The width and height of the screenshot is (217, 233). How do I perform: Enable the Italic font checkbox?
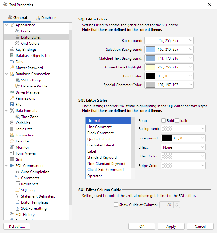[177, 121]
